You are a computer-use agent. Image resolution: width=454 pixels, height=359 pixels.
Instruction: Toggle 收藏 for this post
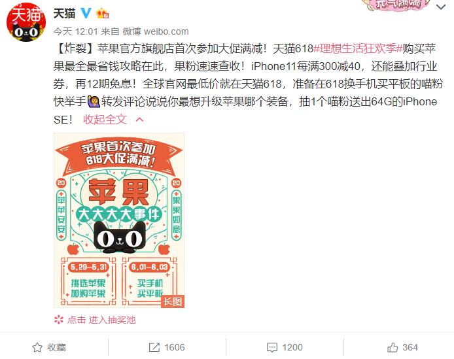pos(49,347)
